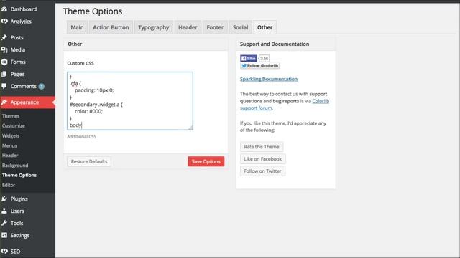Viewport: 460px width, 258px height.
Task: Open the Themes submenu item
Action: 11,116
